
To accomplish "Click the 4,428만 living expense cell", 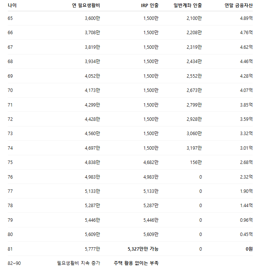I will click(x=92, y=119).
